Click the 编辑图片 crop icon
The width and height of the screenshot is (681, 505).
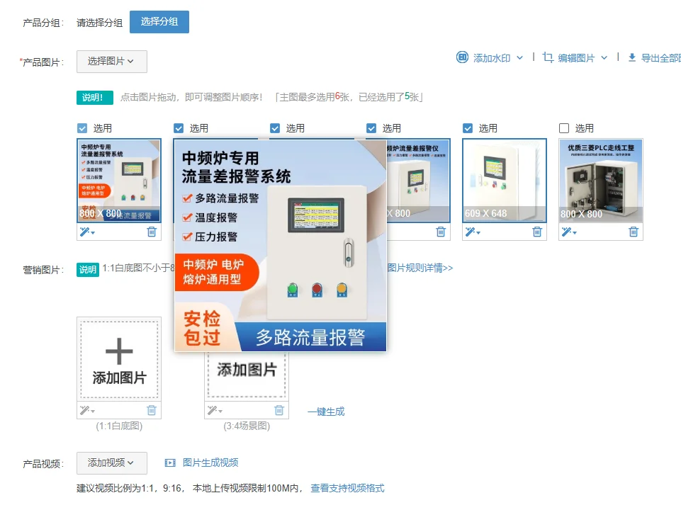click(548, 57)
